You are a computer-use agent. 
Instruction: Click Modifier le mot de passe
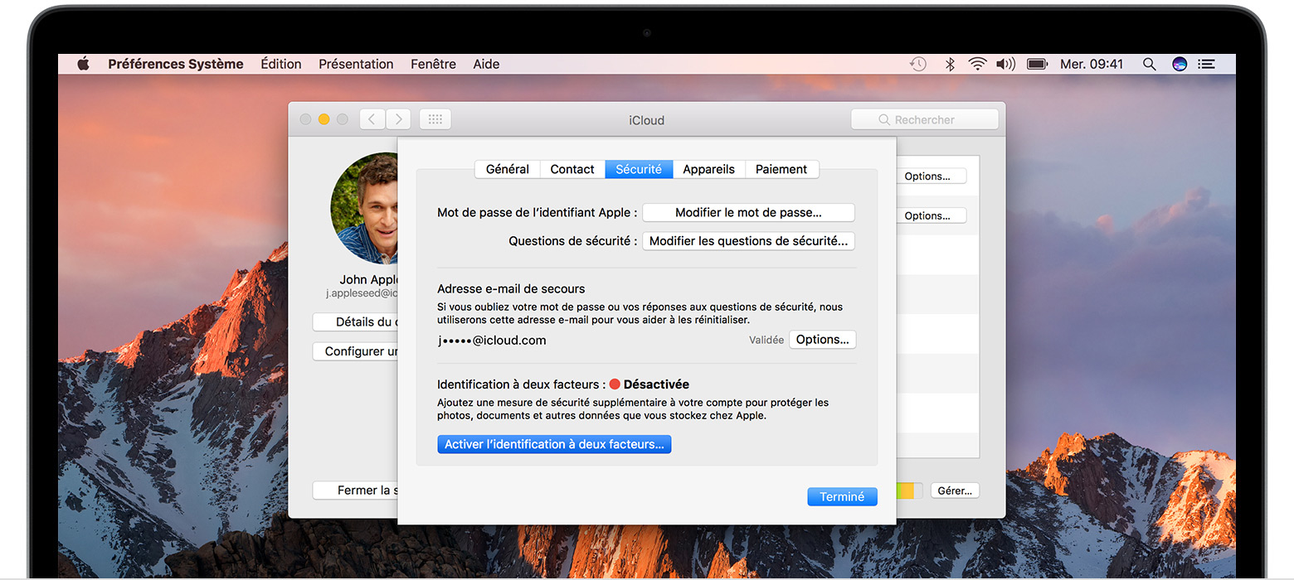click(747, 212)
